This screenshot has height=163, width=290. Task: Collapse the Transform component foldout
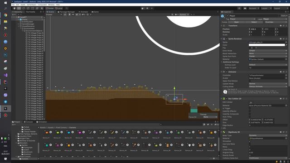point(222,26)
